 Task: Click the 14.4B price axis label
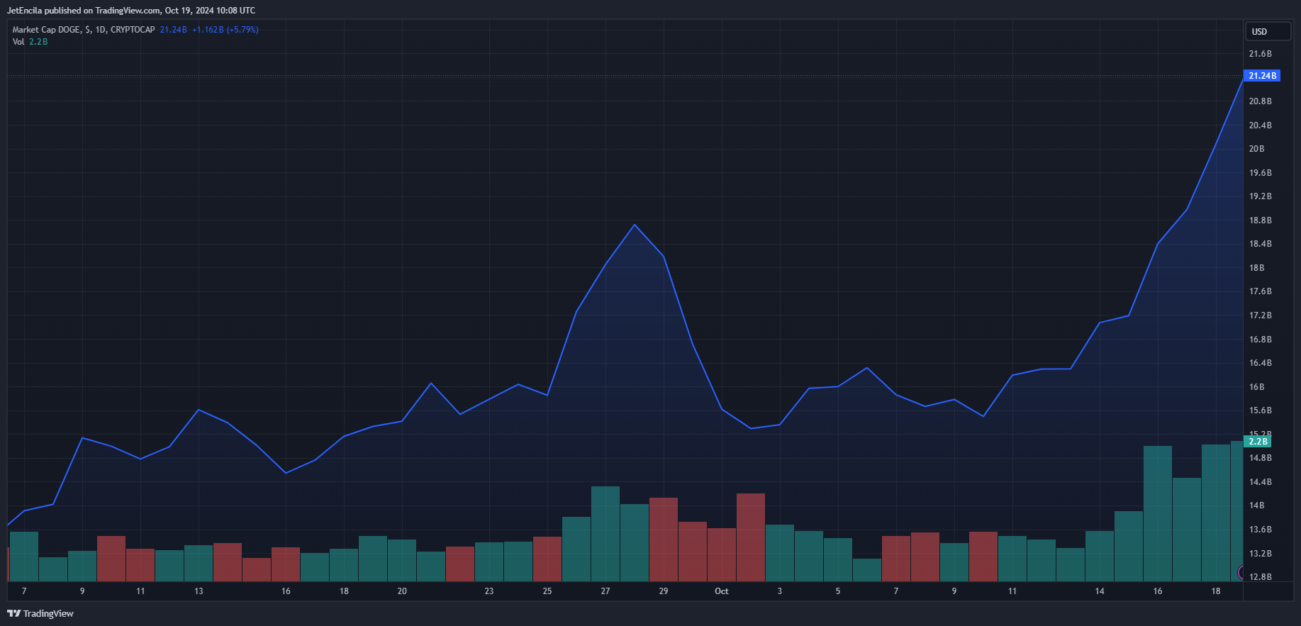tap(1261, 482)
